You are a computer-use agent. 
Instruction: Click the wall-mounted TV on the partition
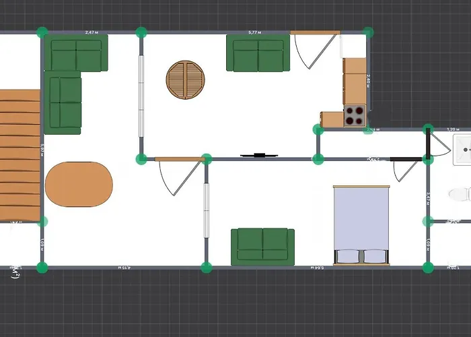tap(258, 156)
